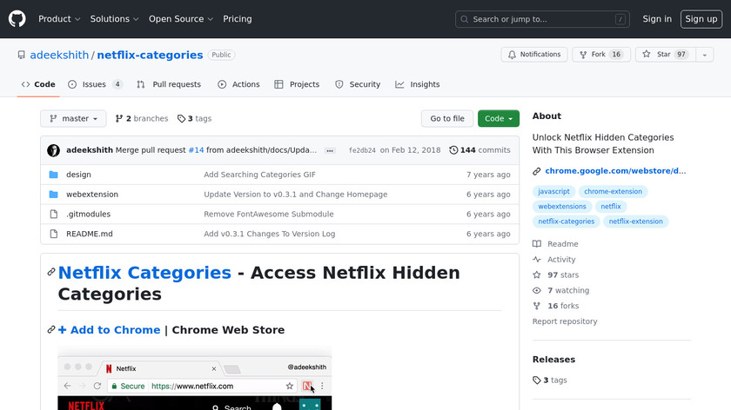Viewport: 731px width, 410px height.
Task: Click the Sign in link
Action: [657, 19]
